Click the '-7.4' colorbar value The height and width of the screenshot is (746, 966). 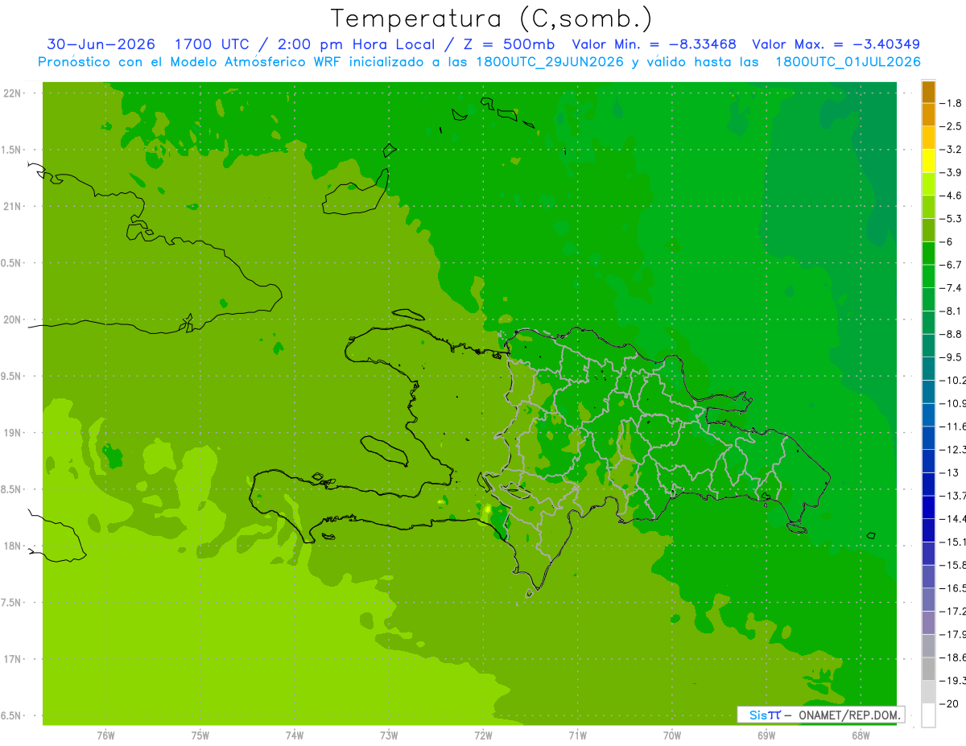[951, 287]
